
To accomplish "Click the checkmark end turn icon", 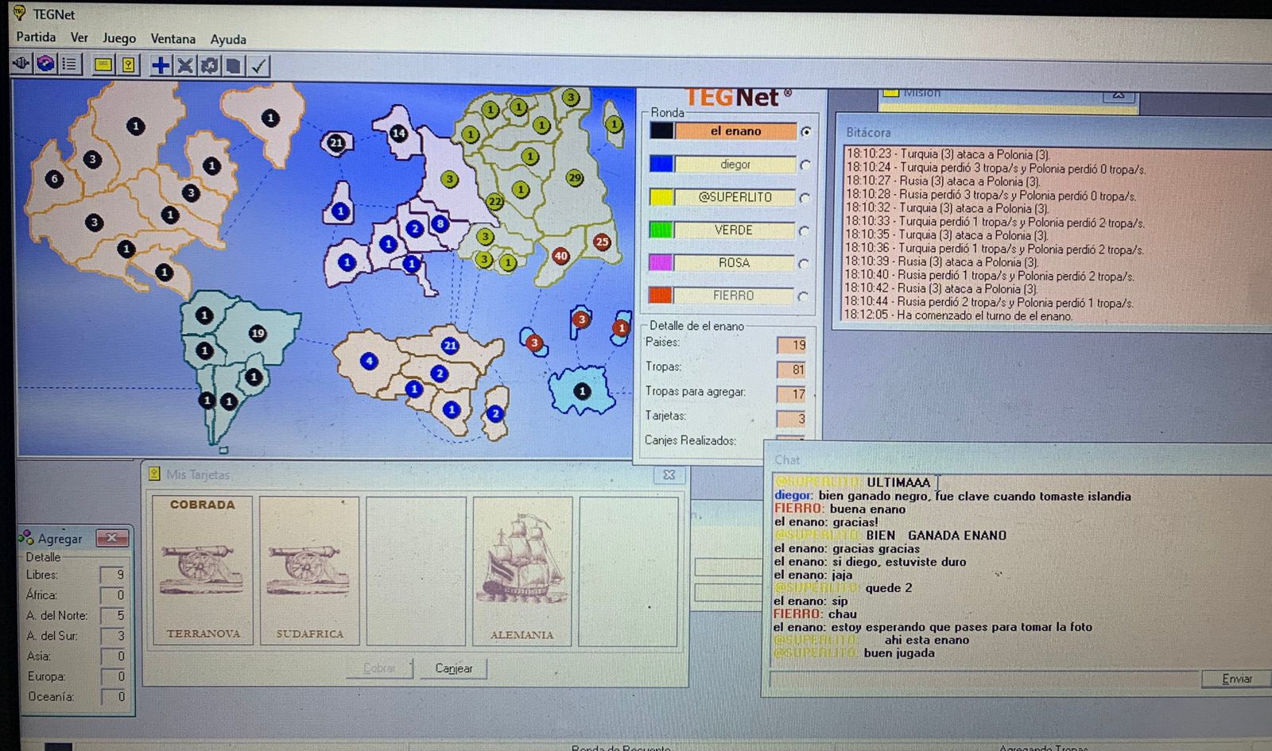I will [258, 65].
